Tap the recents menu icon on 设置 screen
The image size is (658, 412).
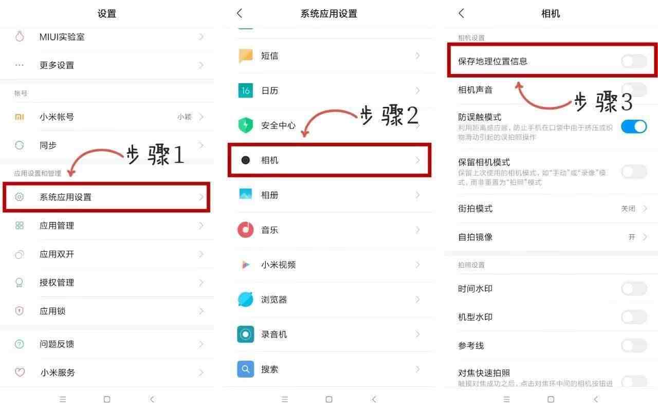tap(63, 399)
